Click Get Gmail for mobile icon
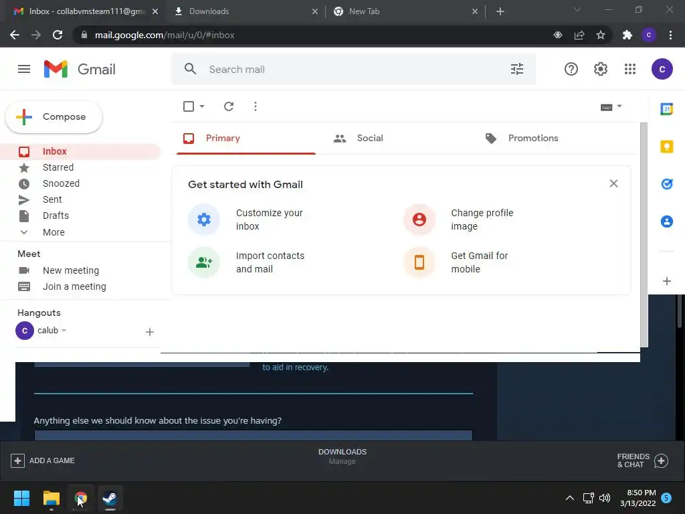This screenshot has height=514, width=685. tap(419, 262)
